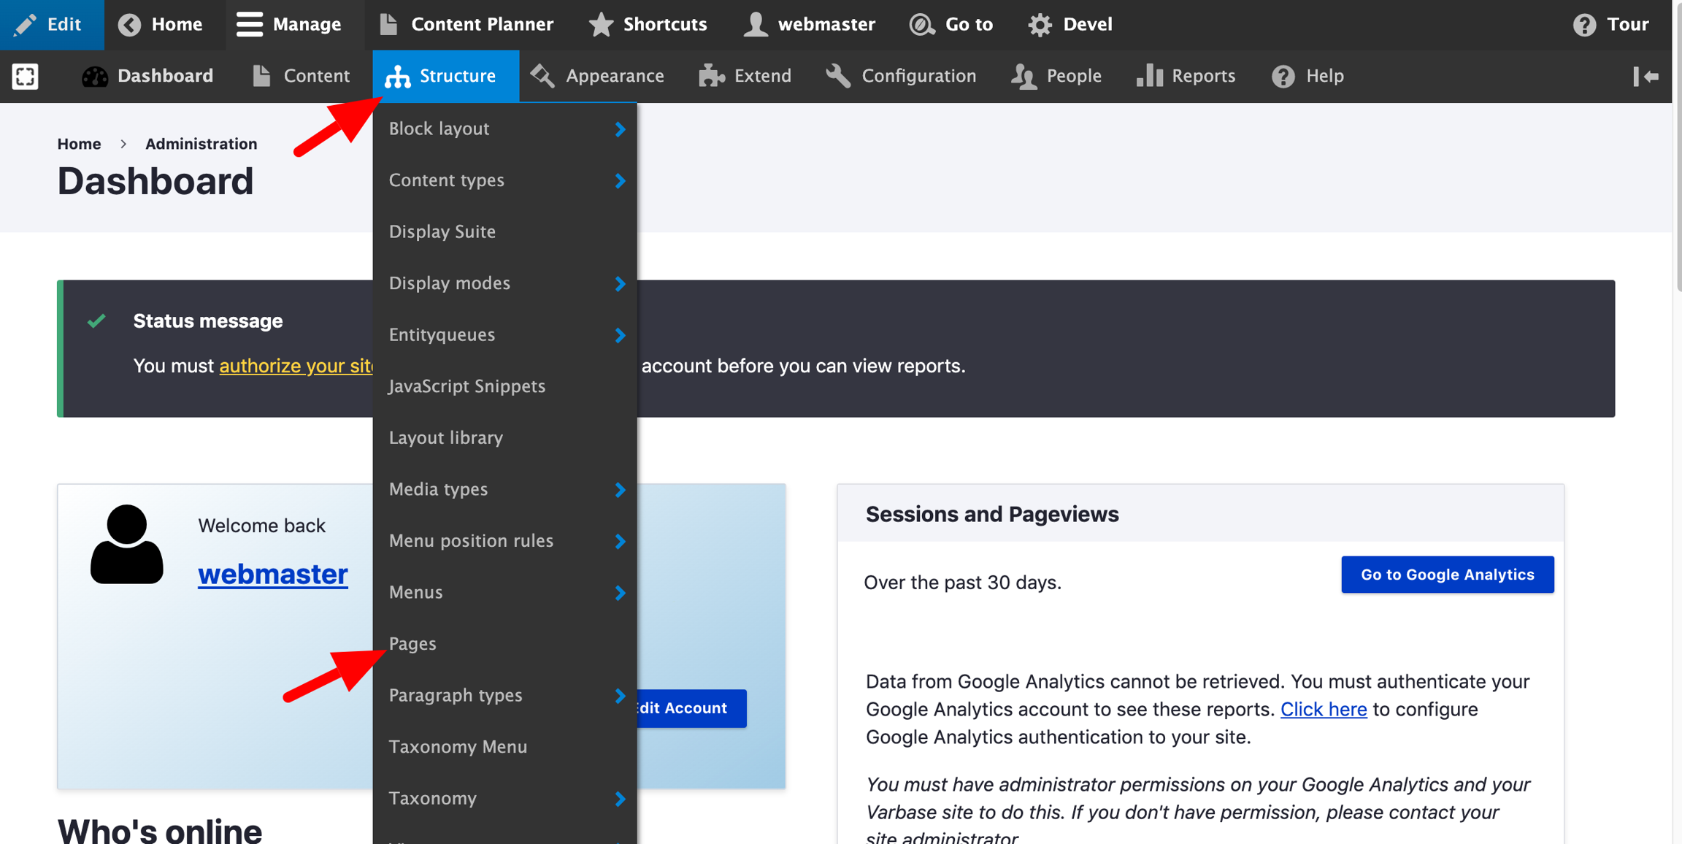
Task: Click the Go to Google Analytics button
Action: tap(1447, 575)
